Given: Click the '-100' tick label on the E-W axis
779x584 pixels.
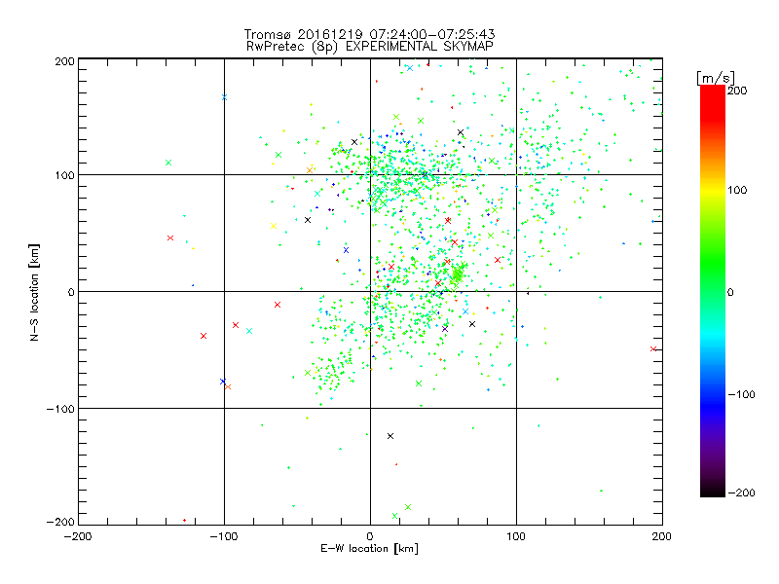Looking at the screenshot, I should coord(224,536).
